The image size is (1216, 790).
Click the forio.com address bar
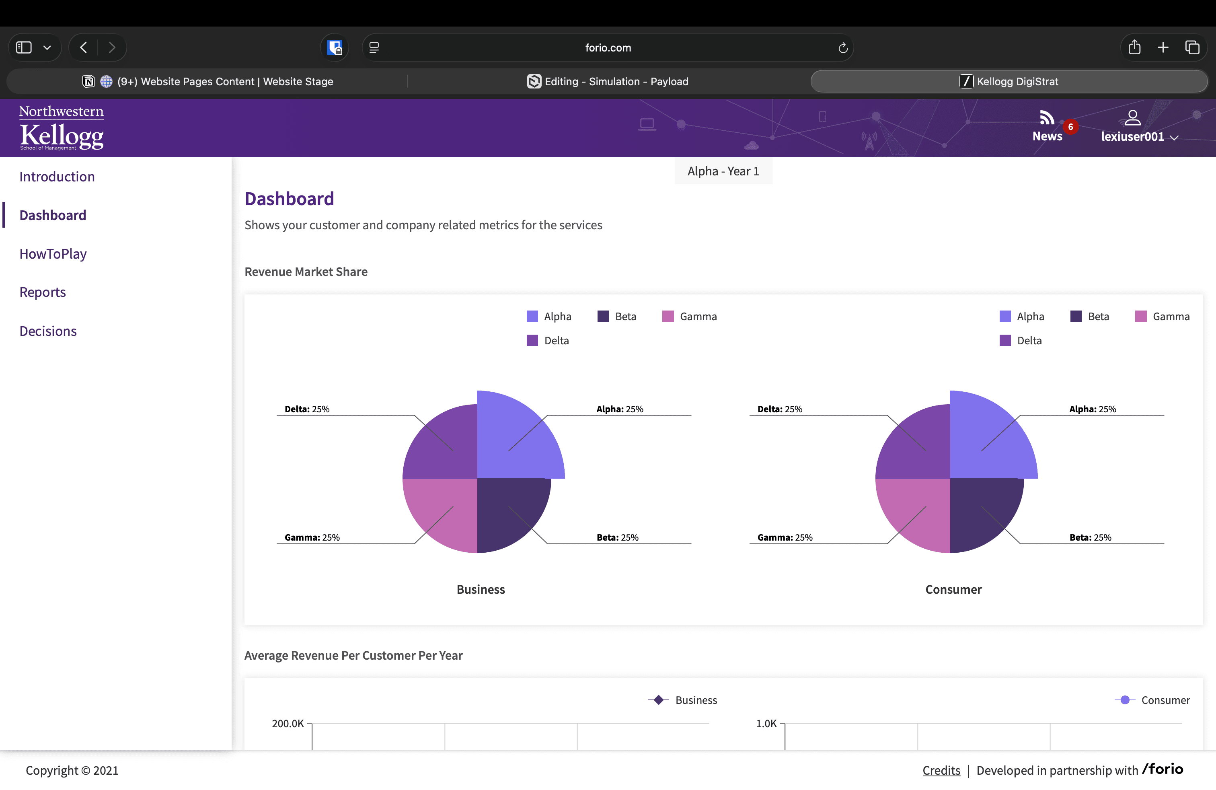(608, 47)
